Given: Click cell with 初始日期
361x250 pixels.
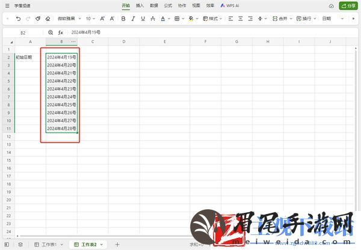Looking at the screenshot, I should (31, 58).
